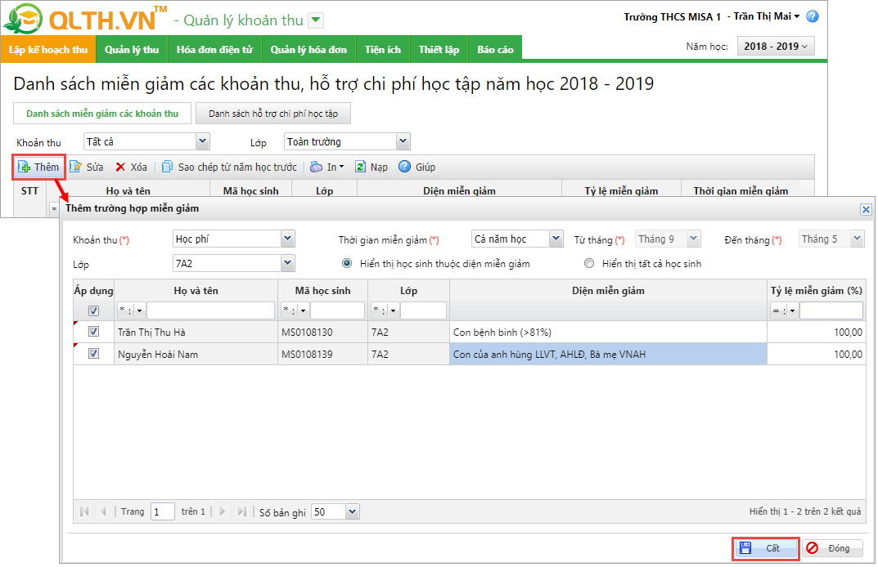Open the Báo cáo menu
Viewport: 878px width, 567px height.
point(495,49)
